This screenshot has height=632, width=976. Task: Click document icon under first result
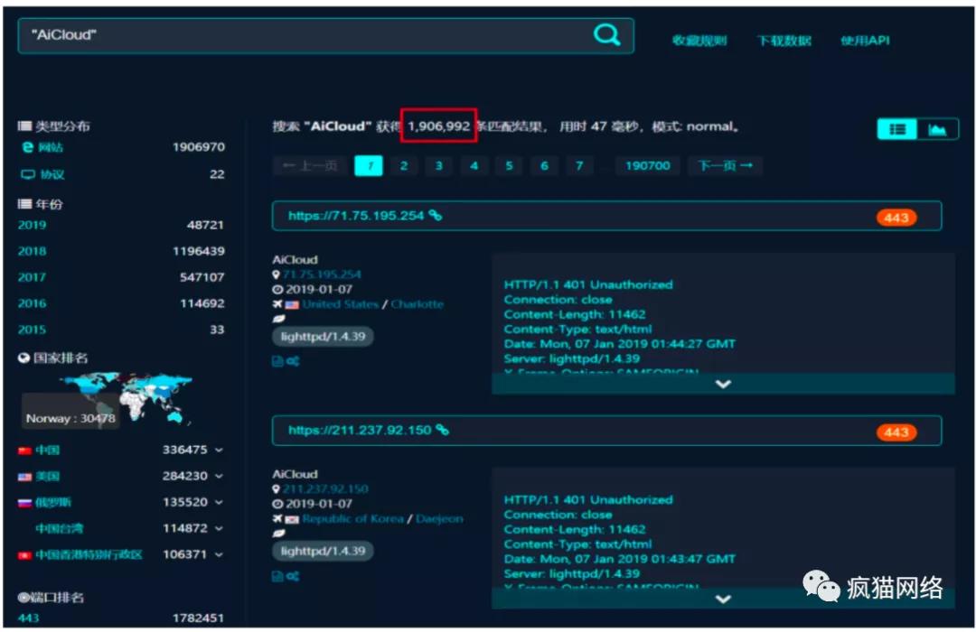[277, 361]
